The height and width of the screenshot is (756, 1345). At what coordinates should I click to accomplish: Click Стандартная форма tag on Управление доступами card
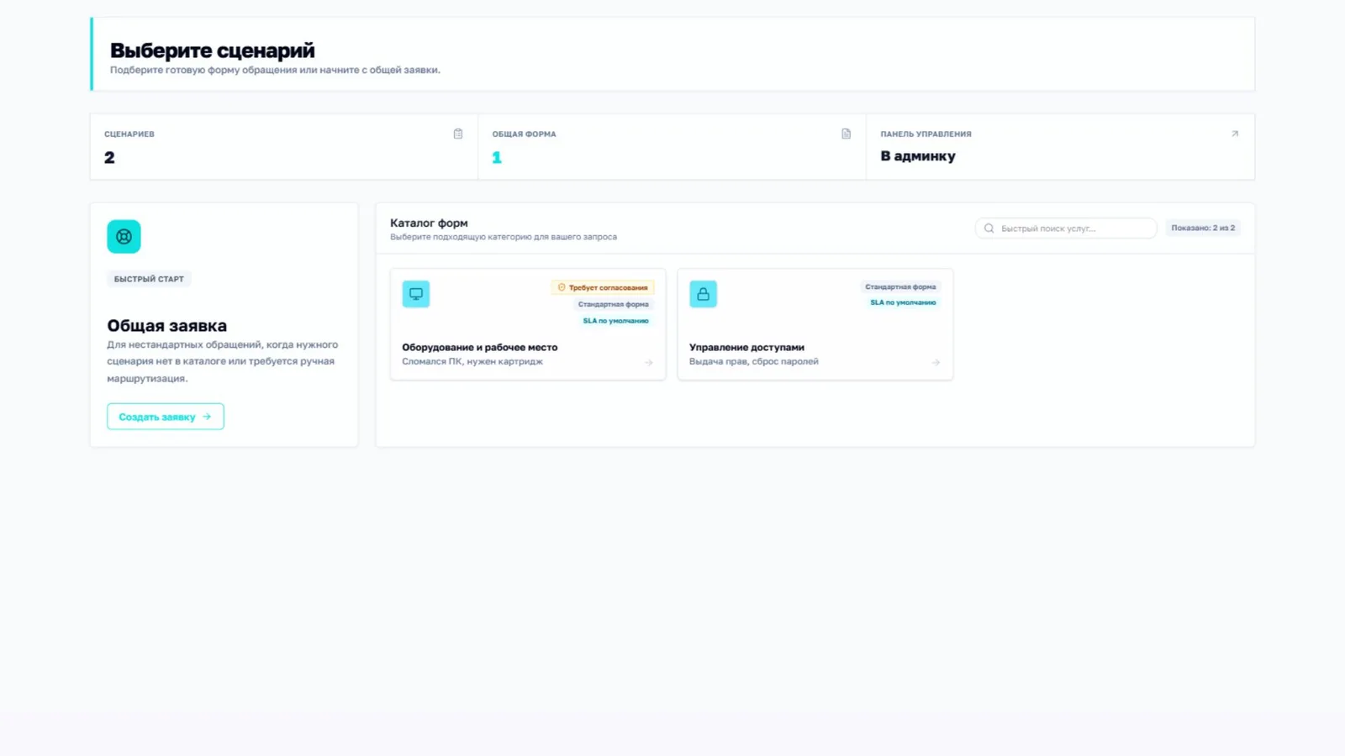pyautogui.click(x=900, y=287)
